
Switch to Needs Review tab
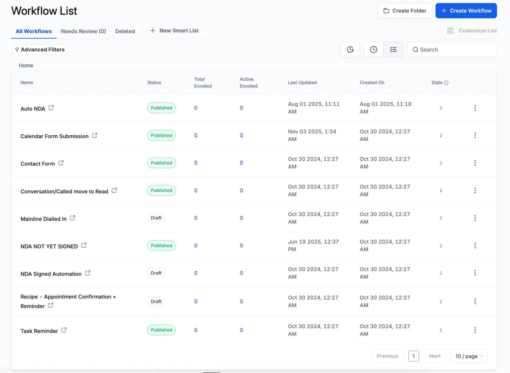point(83,31)
